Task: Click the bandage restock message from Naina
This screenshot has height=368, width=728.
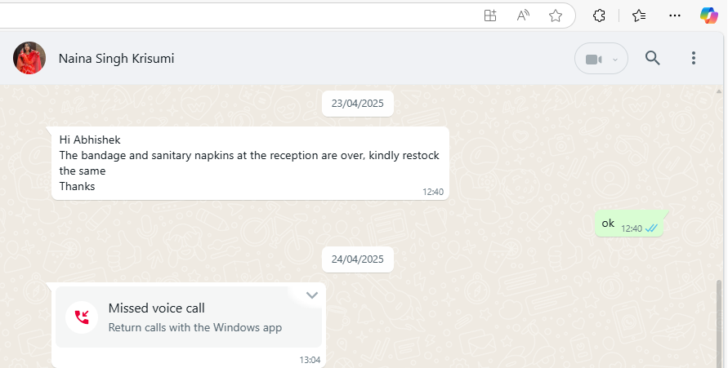Action: tap(249, 163)
